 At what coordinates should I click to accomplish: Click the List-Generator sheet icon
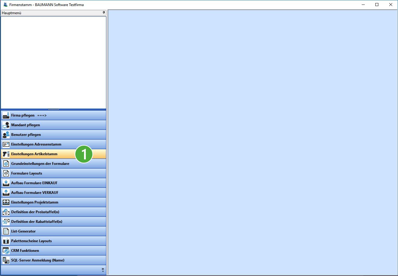coord(6,231)
